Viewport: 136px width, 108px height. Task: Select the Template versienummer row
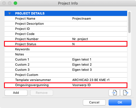66,80
